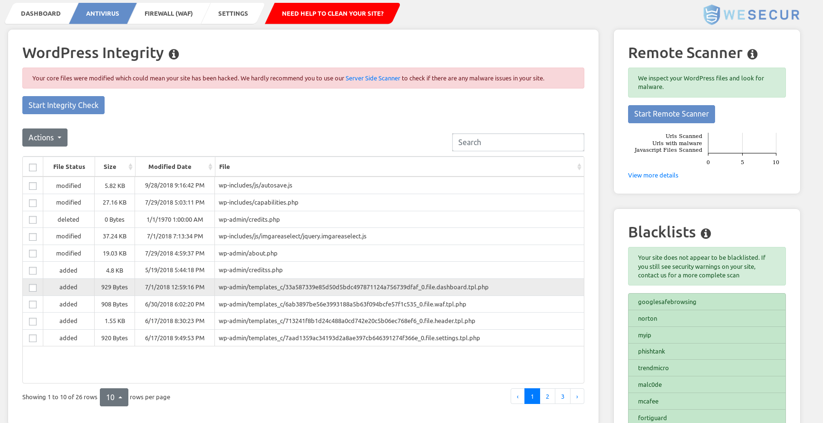The image size is (823, 423).
Task: Click the 9/28/2018 9:16:42 PM date cell
Action: tap(175, 186)
